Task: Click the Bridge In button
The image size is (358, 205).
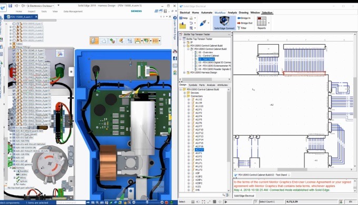Action: click(244, 18)
